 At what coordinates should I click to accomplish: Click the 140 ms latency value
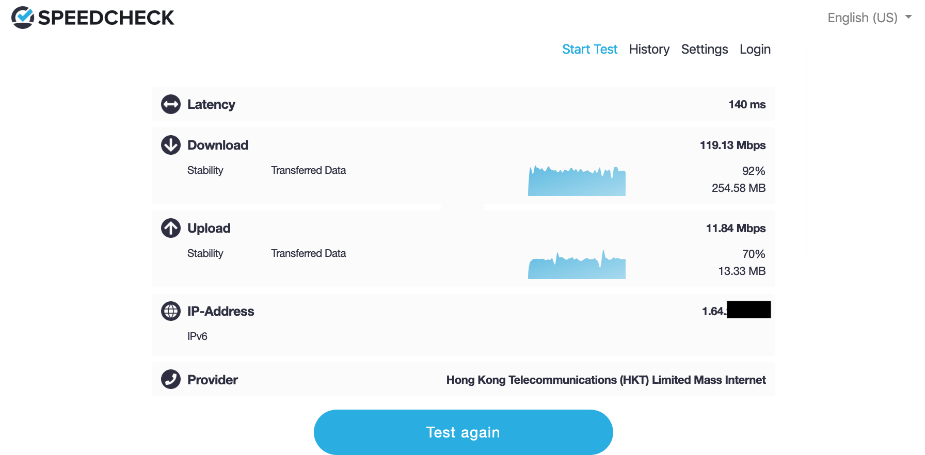[747, 105]
